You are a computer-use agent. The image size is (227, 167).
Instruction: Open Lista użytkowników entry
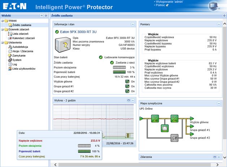(x=24, y=69)
